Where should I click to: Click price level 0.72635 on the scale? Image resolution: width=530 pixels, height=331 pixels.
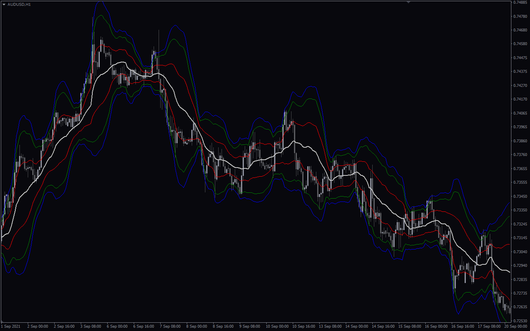(520, 307)
